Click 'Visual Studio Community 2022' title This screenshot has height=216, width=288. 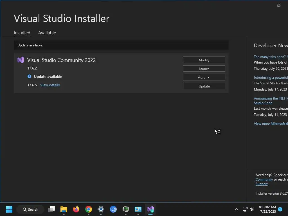pyautogui.click(x=61, y=60)
